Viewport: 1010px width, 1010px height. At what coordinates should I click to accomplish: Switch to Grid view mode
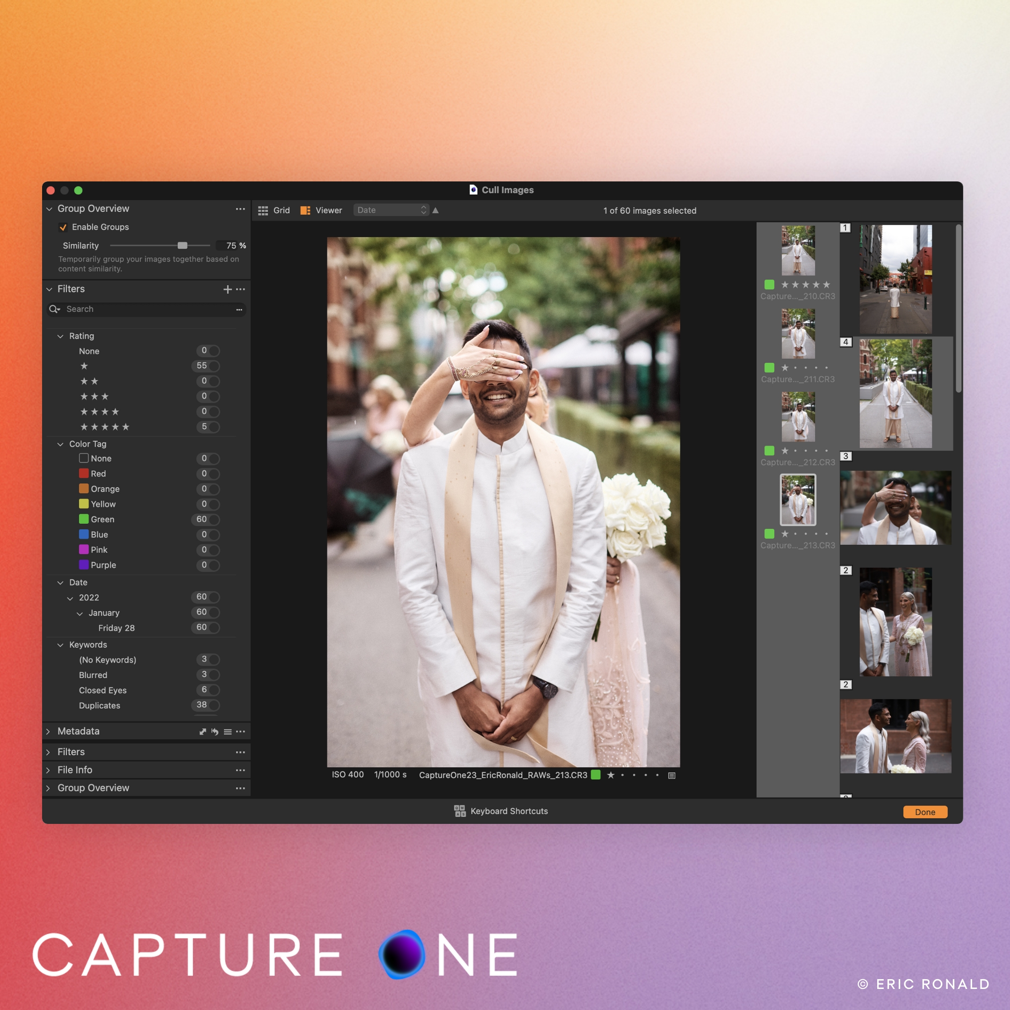(277, 211)
